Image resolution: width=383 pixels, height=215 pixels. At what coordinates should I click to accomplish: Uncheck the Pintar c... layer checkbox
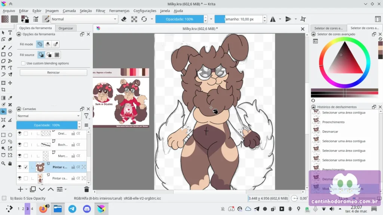tap(26, 167)
